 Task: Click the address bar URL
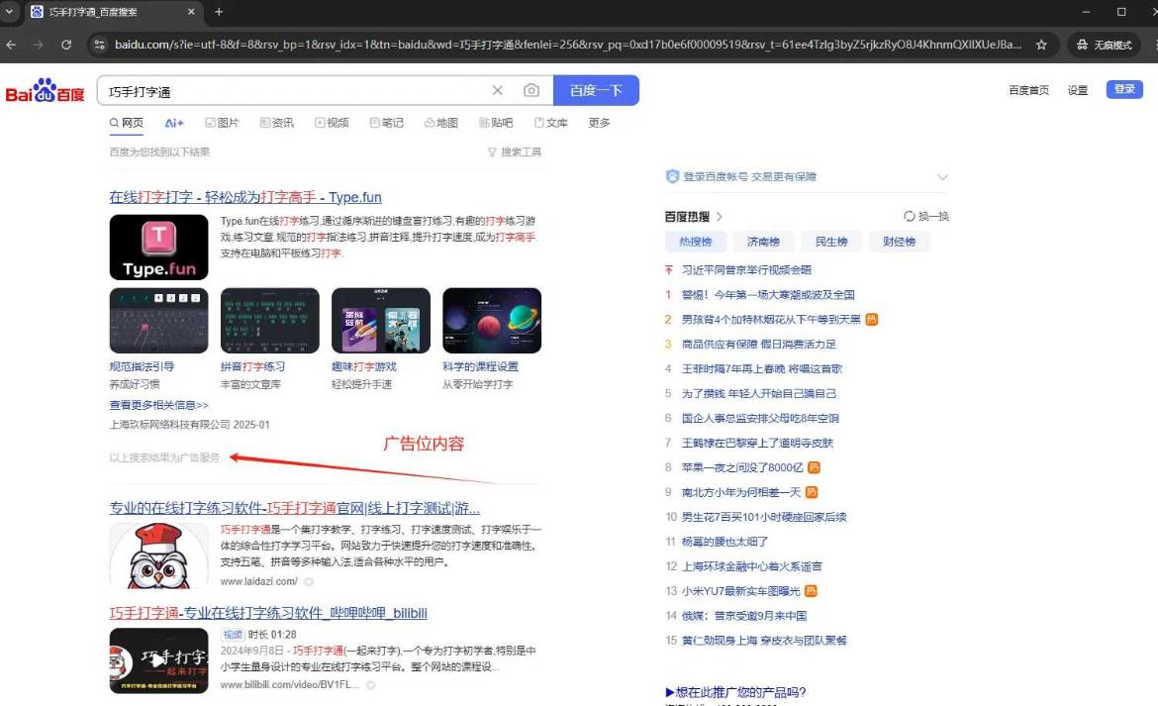pos(567,45)
